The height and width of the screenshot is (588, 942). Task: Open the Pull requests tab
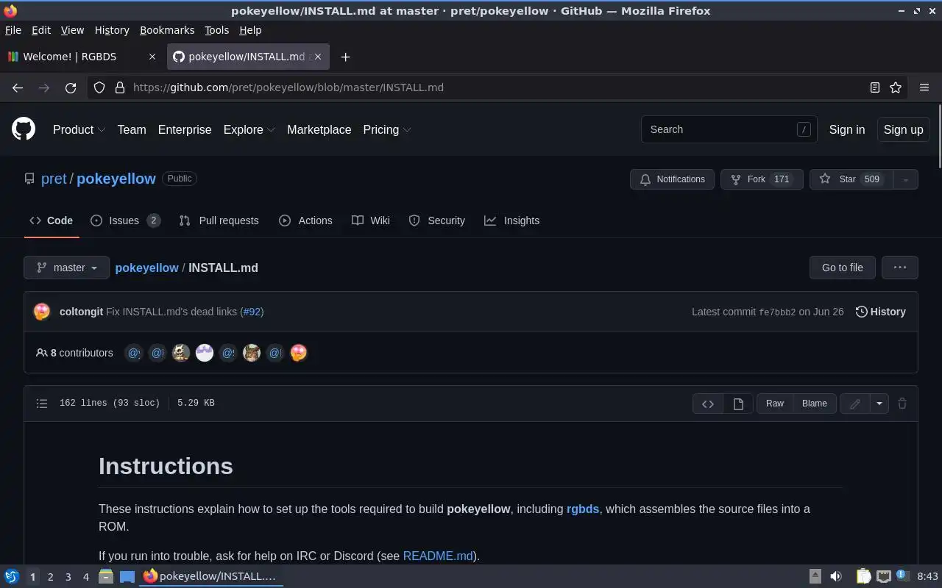219,220
